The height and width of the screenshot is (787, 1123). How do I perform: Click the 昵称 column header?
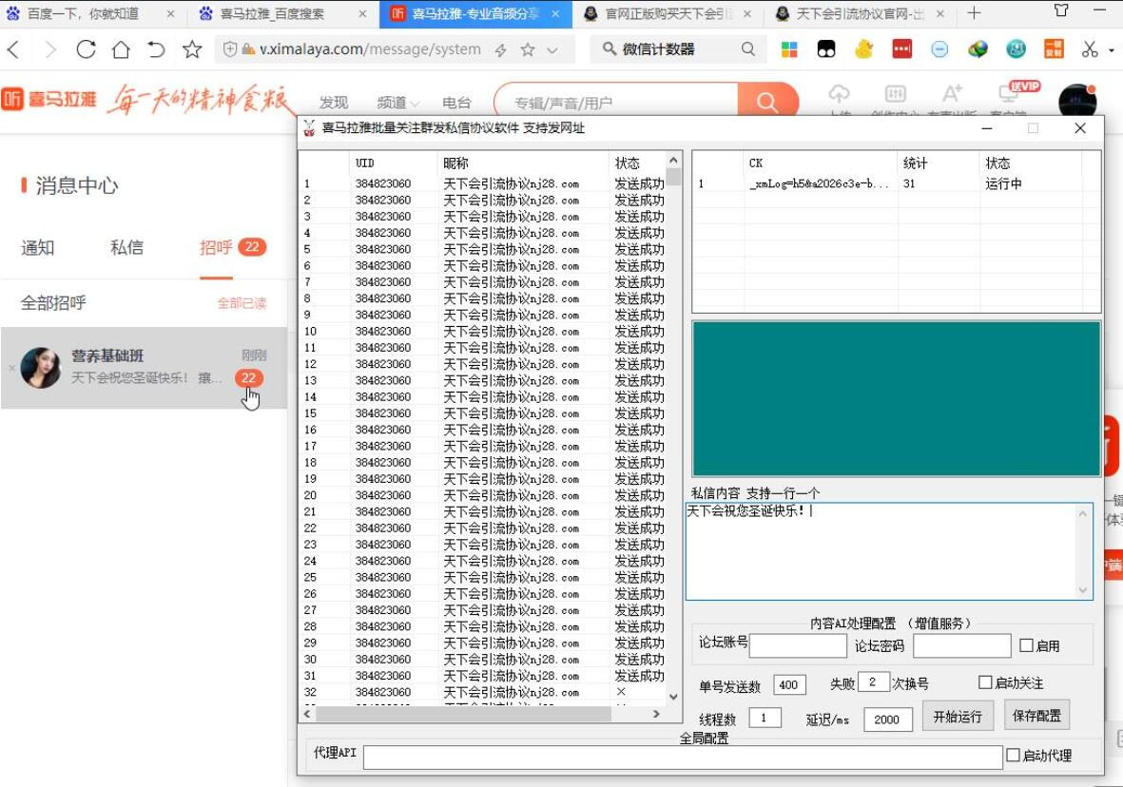523,163
